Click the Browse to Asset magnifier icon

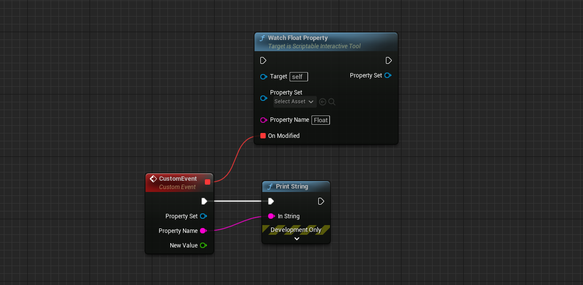[331, 101]
